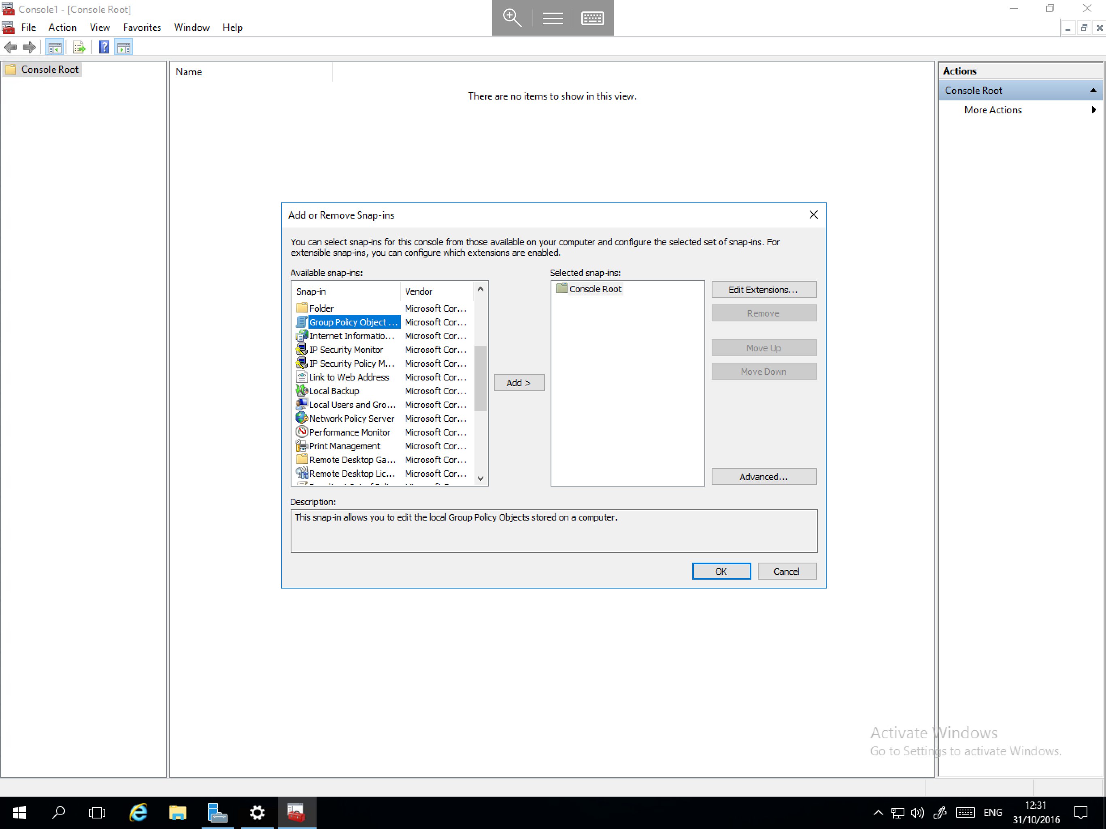Select the Network Policy Server snap-in
1106x829 pixels.
351,418
